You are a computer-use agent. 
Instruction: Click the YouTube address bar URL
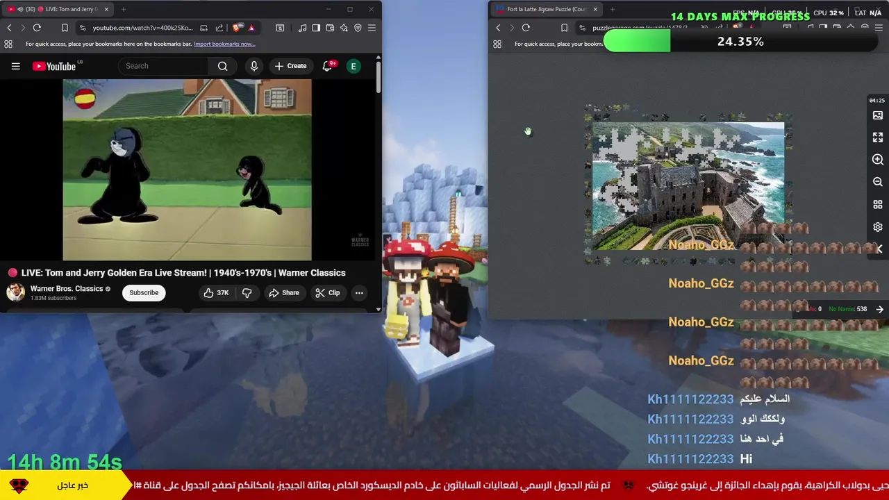[142, 28]
